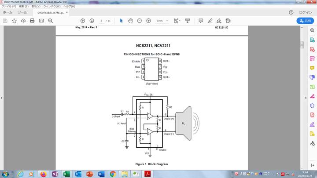Click the 共有 share button
Screen dimensions: 317x178
(304, 21)
